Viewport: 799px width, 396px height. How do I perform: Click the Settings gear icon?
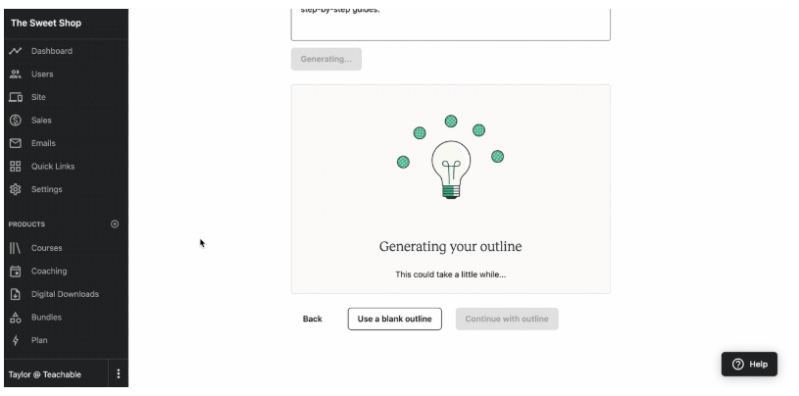point(16,189)
